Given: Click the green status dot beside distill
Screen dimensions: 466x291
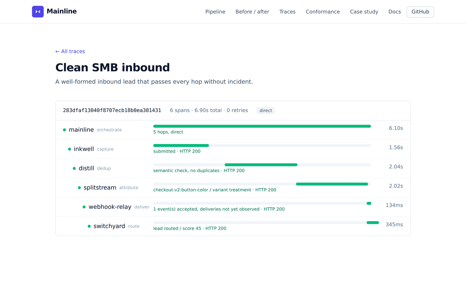Looking at the screenshot, I should tap(74, 168).
